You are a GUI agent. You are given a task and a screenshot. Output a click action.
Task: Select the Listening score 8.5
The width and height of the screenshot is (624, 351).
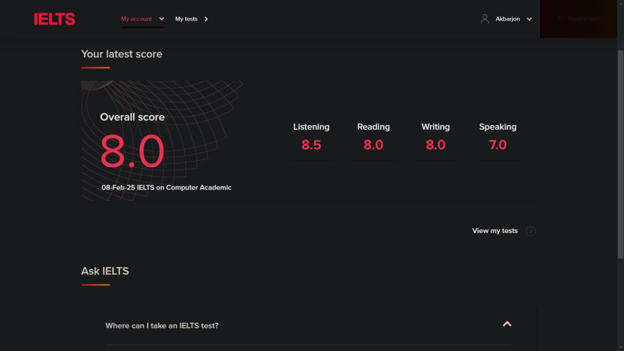click(311, 145)
